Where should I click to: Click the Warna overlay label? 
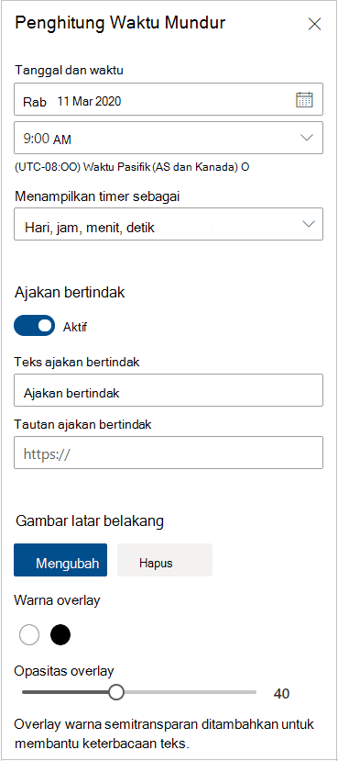[57, 600]
